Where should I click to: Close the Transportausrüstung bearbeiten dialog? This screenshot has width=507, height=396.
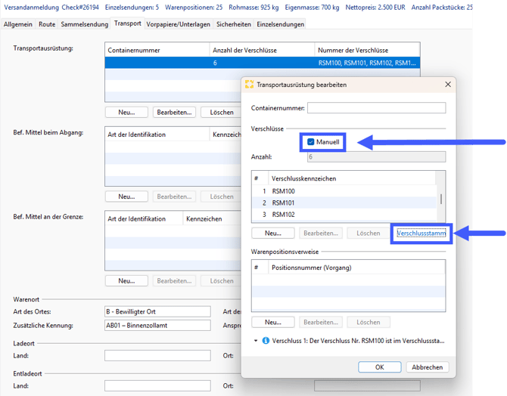click(448, 85)
